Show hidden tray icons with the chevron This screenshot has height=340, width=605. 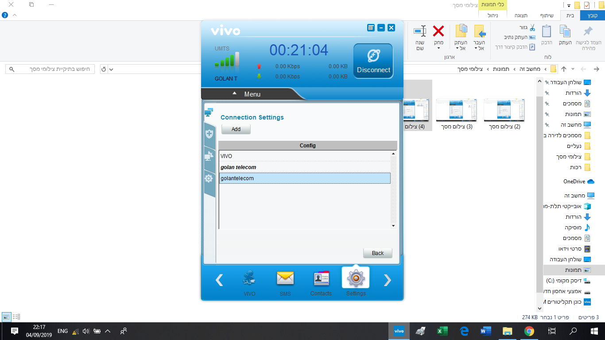point(107,331)
